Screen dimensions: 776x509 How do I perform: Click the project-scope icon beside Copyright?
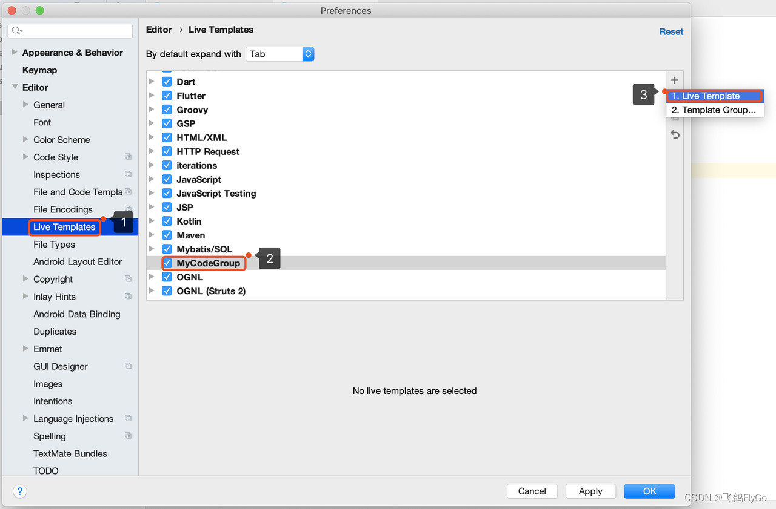(x=128, y=279)
